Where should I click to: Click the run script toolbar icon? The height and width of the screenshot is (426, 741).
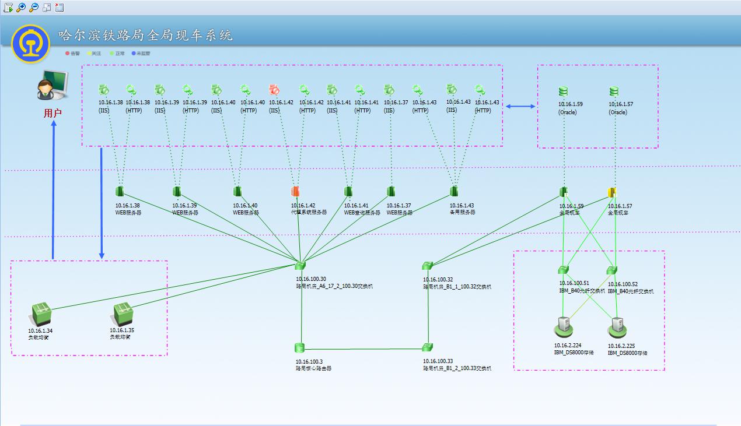[x=8, y=7]
